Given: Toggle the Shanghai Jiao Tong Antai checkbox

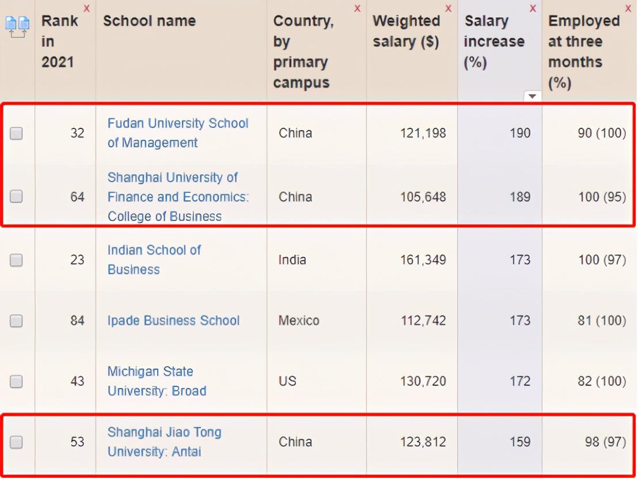Looking at the screenshot, I should point(17,442).
